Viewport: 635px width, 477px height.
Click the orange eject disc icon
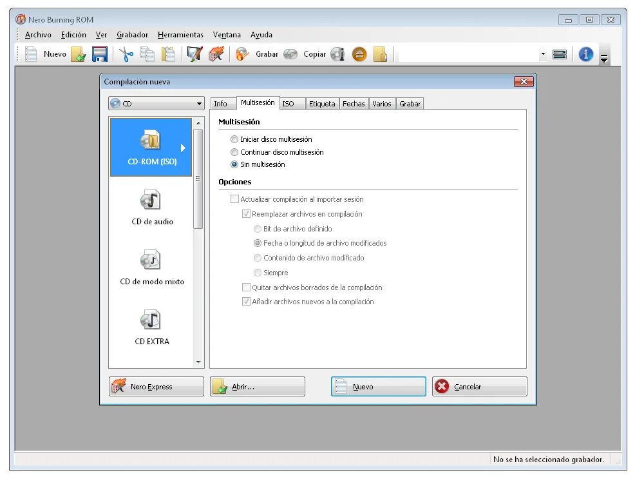coord(359,54)
